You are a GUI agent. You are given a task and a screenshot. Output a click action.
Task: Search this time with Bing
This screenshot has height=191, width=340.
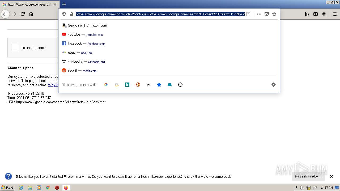tap(127, 85)
